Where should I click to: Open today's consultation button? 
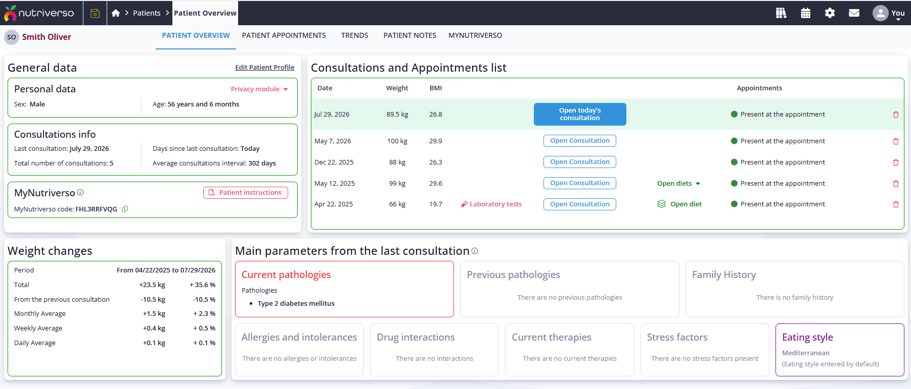[580, 114]
